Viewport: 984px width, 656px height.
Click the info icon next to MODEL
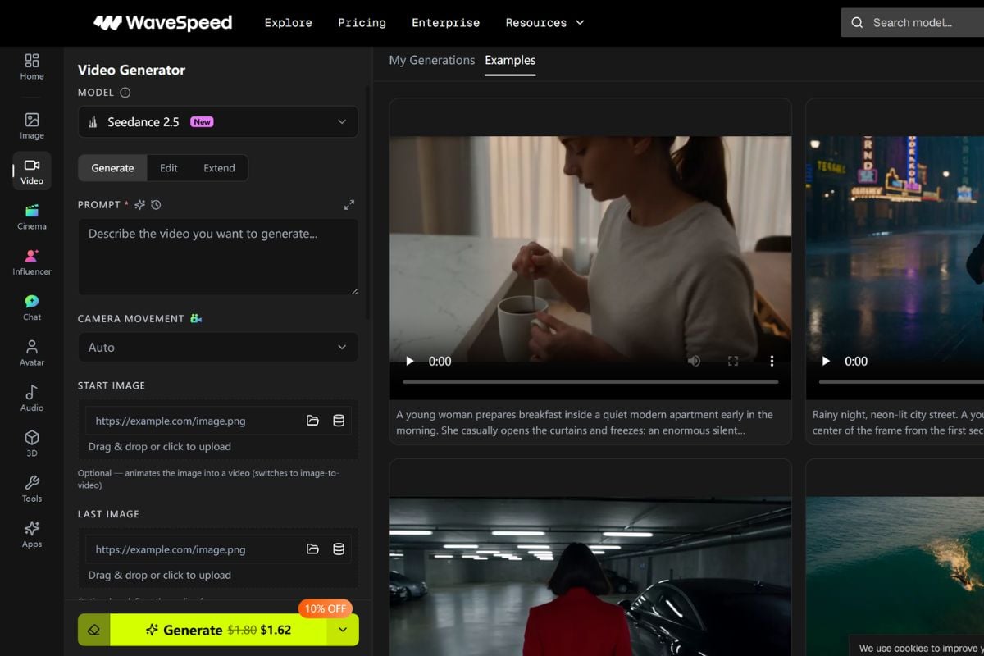(x=125, y=93)
